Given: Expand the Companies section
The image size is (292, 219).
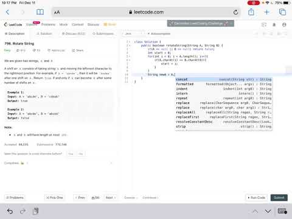Looking at the screenshot, I should (58, 163).
